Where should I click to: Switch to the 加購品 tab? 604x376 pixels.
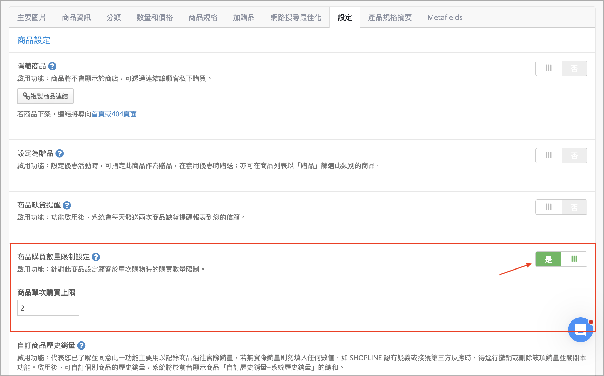(244, 17)
